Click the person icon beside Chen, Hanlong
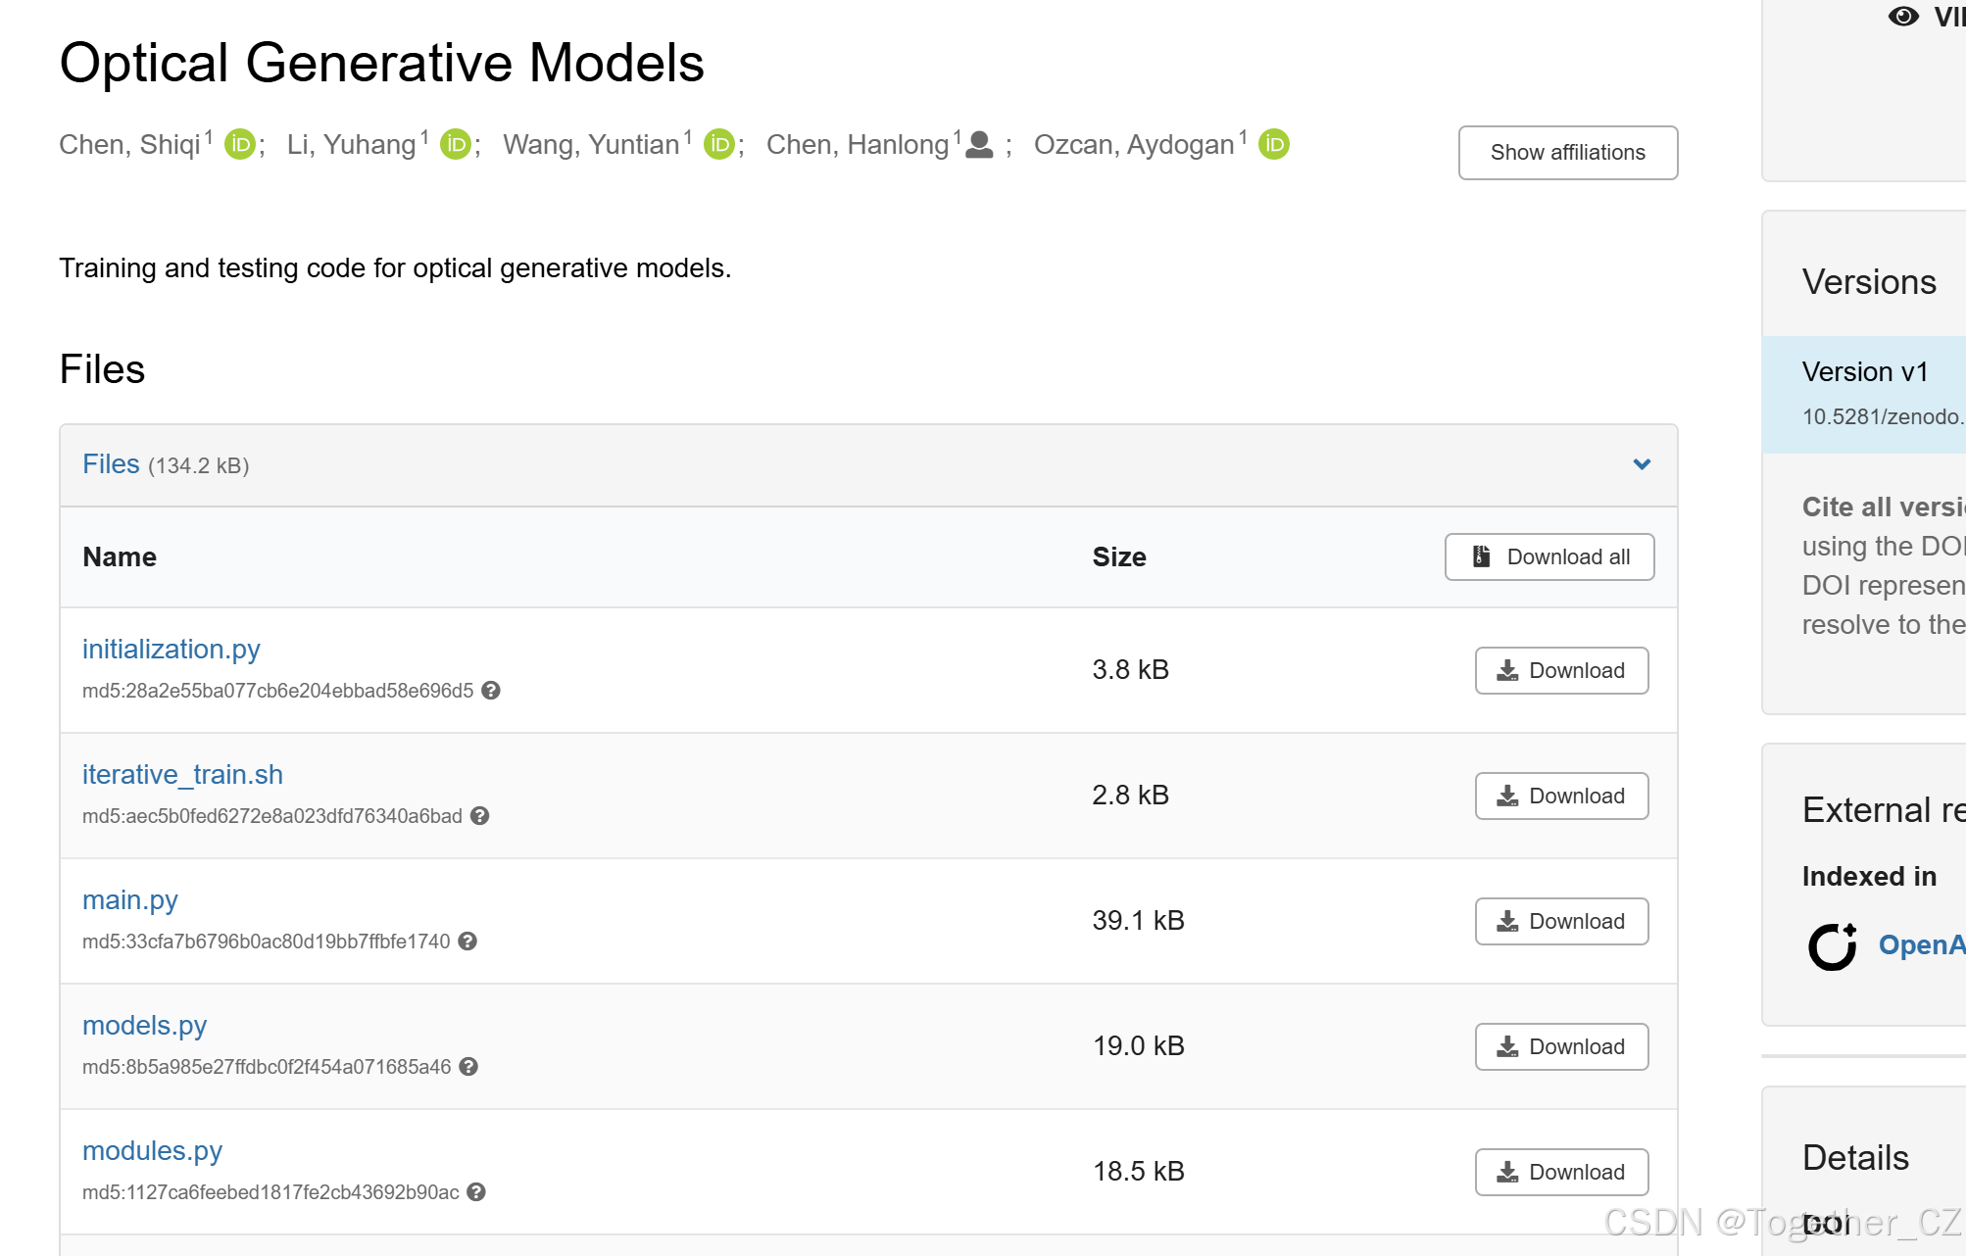Screen dimensions: 1966x1256 pos(979,145)
